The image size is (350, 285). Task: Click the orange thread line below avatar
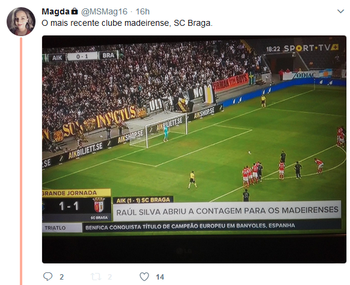point(21,161)
